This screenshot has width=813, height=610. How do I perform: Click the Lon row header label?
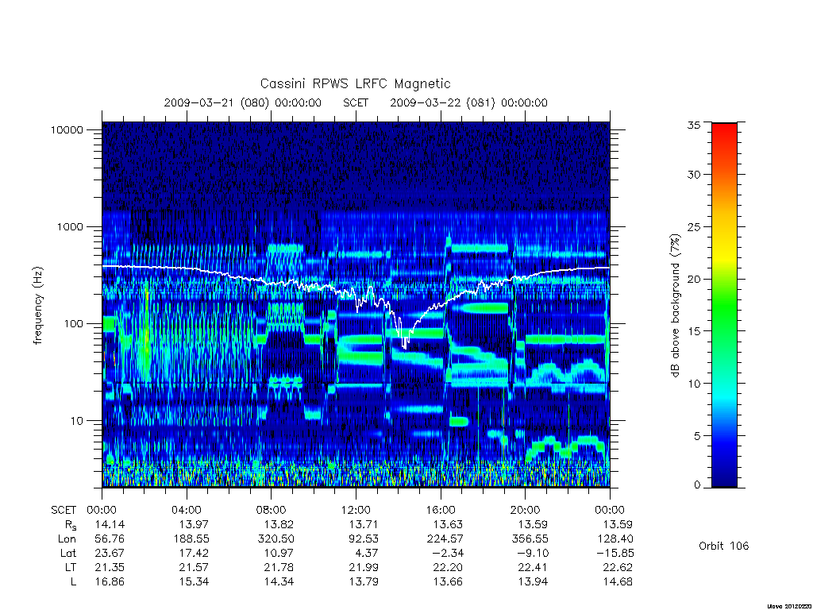pyautogui.click(x=67, y=539)
